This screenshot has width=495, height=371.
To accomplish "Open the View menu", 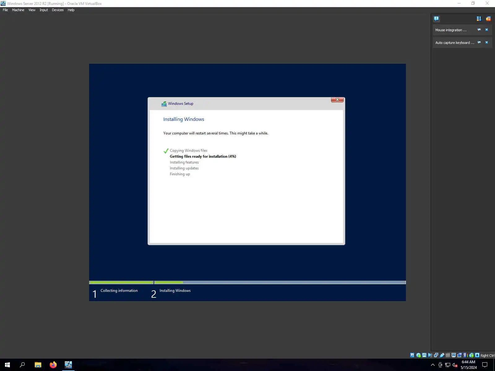I will (32, 10).
